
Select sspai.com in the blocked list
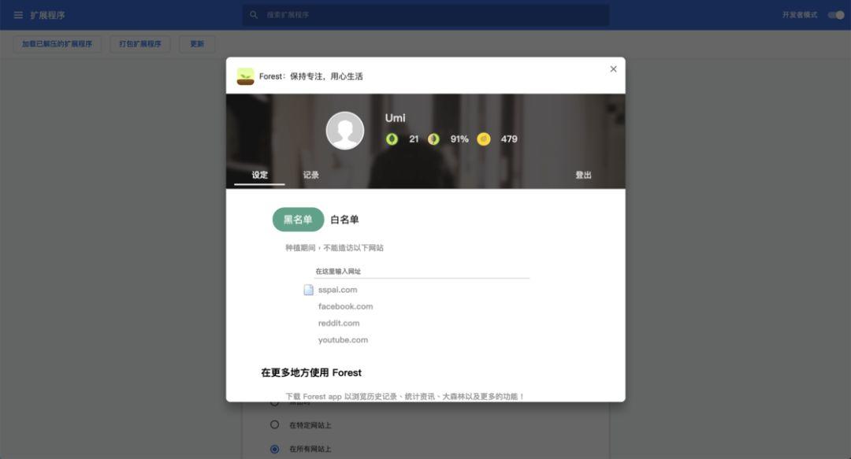point(337,290)
